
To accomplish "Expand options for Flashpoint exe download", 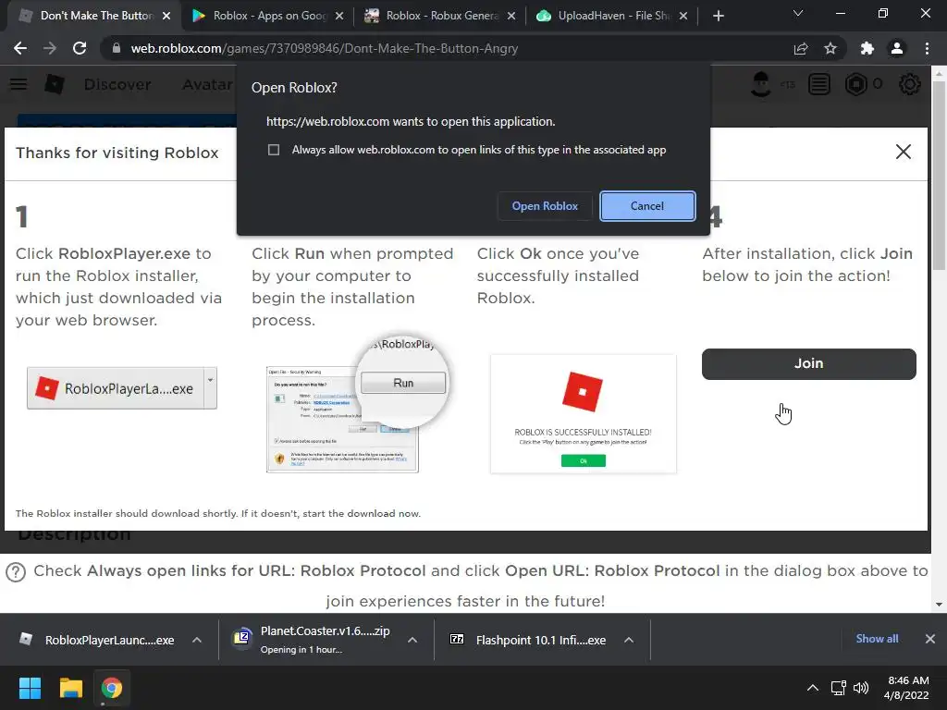I will tap(629, 640).
